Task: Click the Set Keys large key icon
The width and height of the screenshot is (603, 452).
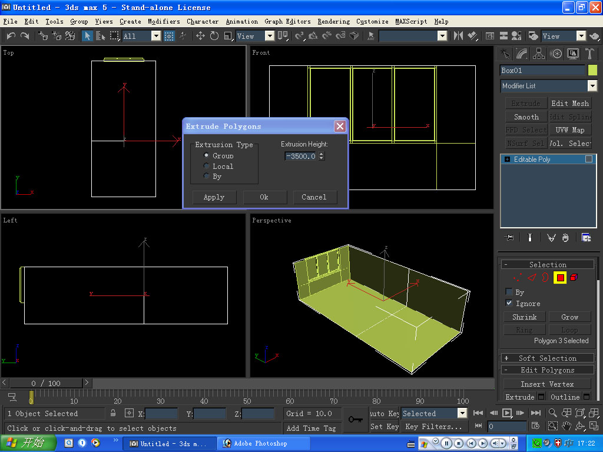Action: (355, 420)
